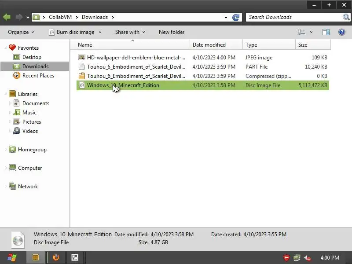
Task: Click the muted volume tray icon
Action: (308, 258)
